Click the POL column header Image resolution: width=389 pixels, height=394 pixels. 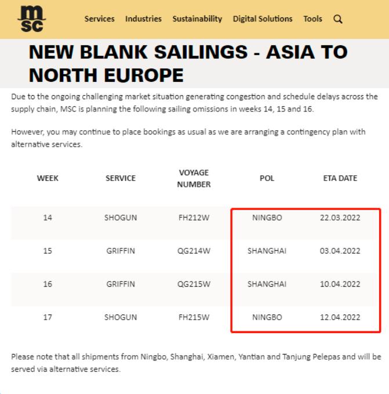(267, 179)
